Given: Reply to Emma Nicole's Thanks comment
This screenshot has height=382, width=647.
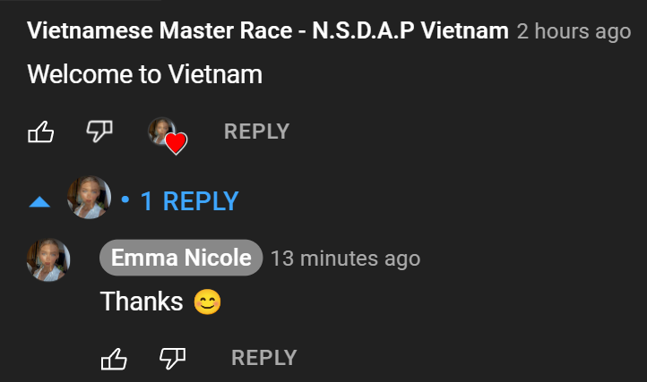Looking at the screenshot, I should point(264,358).
